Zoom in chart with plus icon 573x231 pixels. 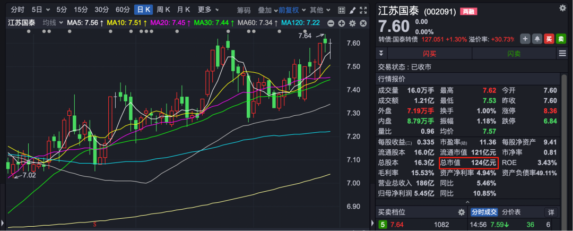tap(341, 23)
